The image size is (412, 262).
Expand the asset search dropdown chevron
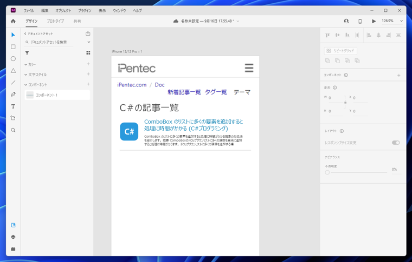point(89,42)
